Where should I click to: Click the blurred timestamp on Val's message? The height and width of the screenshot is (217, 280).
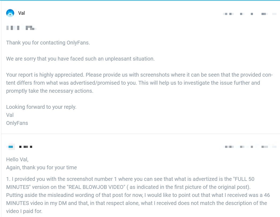coord(250,14)
